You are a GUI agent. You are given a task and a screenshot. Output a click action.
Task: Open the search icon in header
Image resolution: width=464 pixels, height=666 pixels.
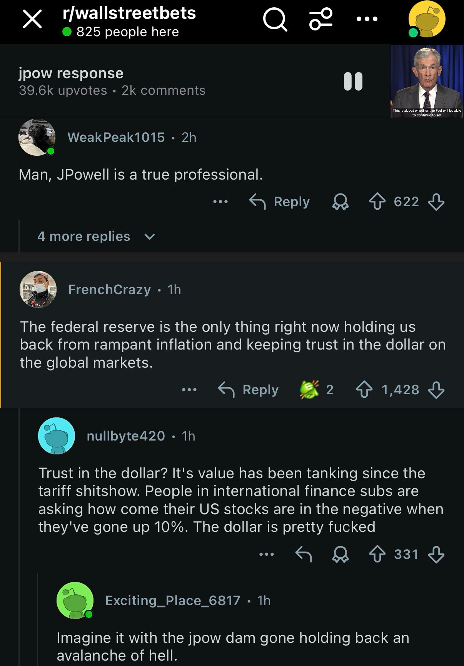(x=275, y=20)
